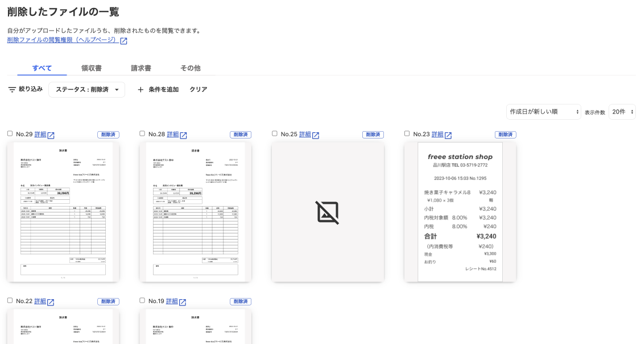Image resolution: width=641 pixels, height=344 pixels.
Task: Click the 削除済 badge on No.29
Action: 108,135
